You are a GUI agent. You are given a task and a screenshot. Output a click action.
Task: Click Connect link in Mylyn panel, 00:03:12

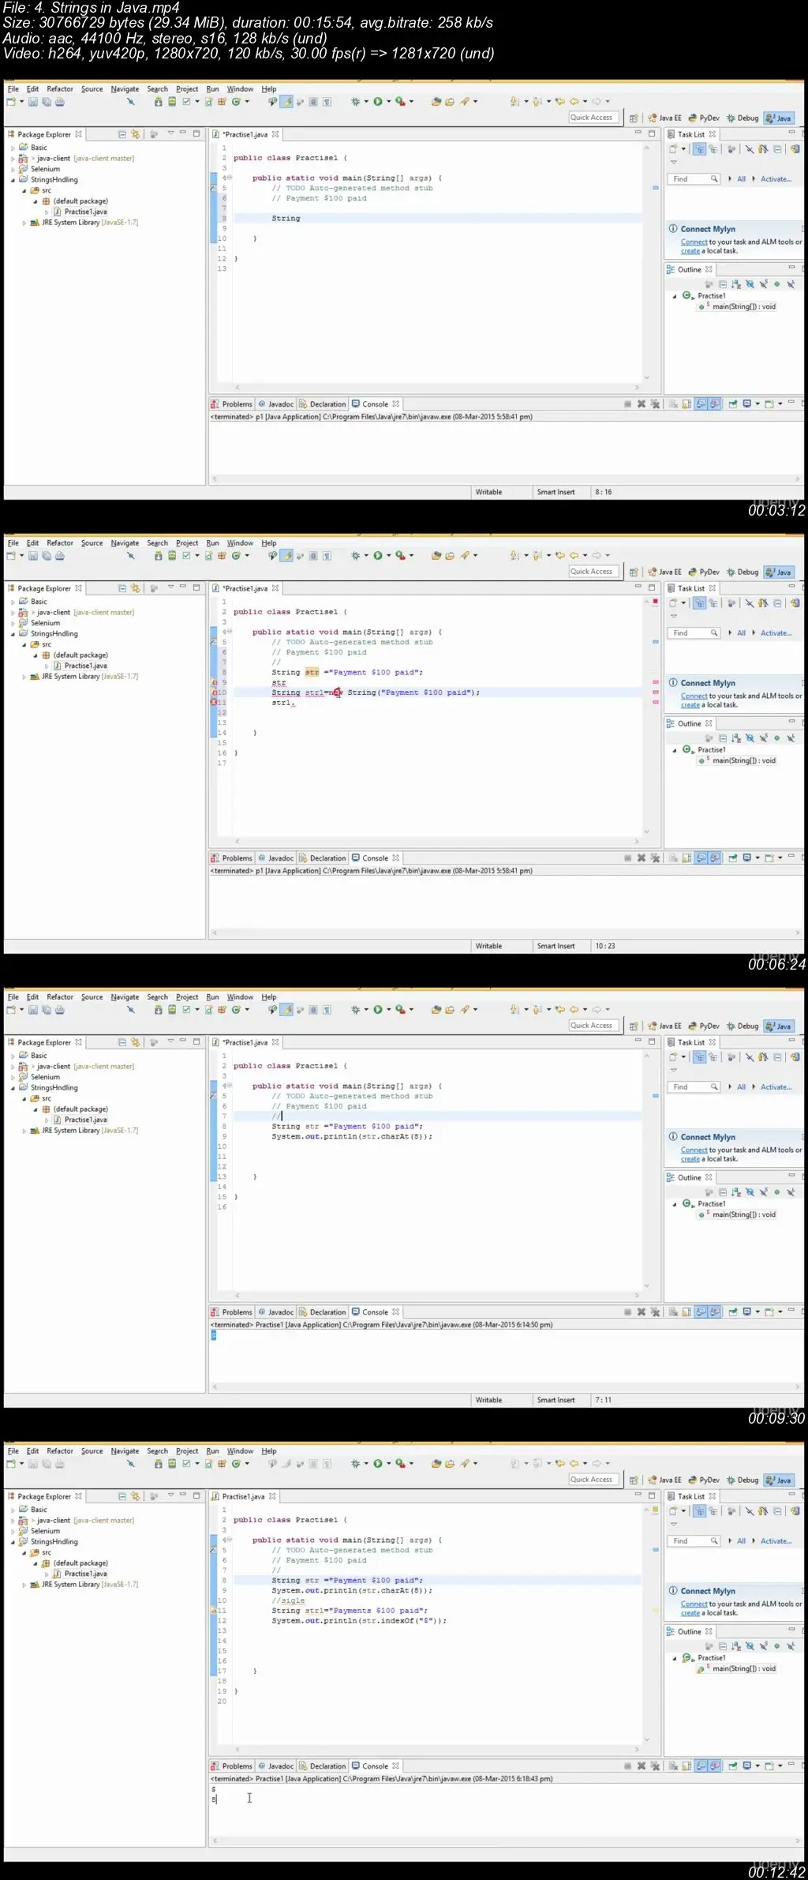point(694,242)
